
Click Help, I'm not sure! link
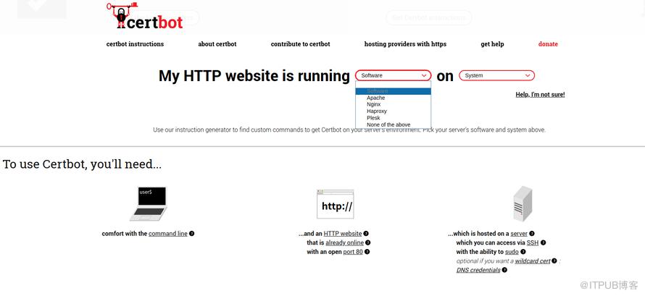click(540, 94)
